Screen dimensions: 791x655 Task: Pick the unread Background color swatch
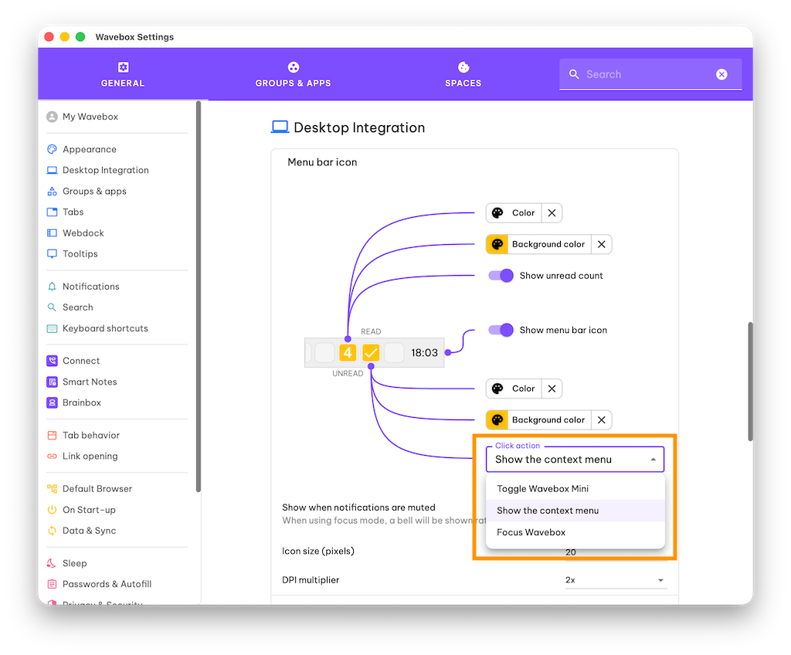click(497, 420)
